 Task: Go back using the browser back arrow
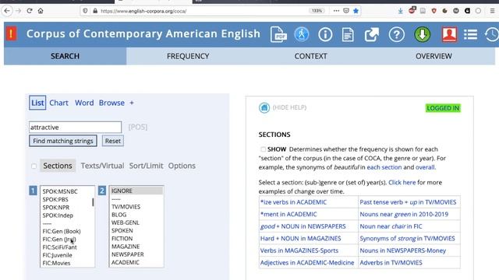[x=7, y=11]
